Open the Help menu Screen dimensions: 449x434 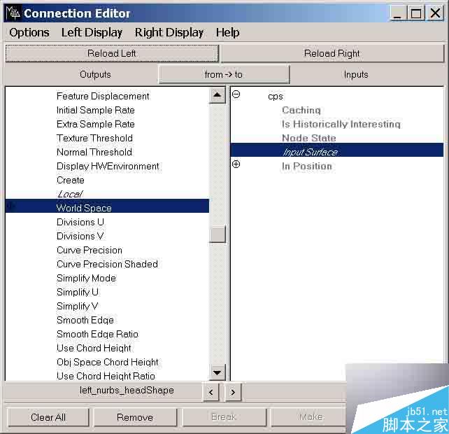click(x=228, y=32)
